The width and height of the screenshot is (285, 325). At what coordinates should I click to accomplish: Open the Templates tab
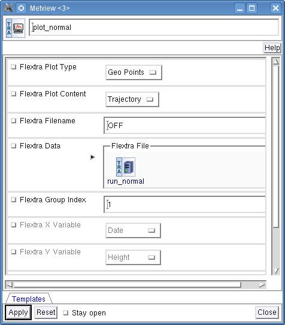(29, 299)
